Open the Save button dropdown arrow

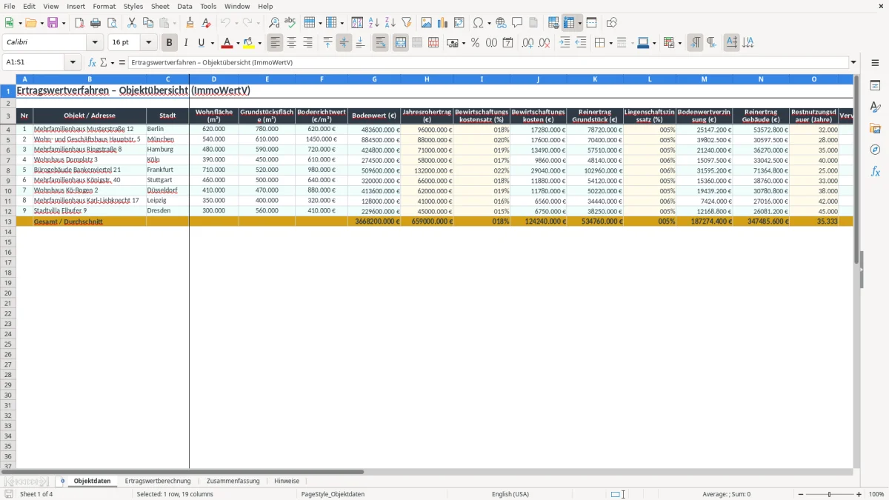pos(64,24)
